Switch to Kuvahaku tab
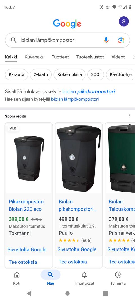 [x=35, y=57]
